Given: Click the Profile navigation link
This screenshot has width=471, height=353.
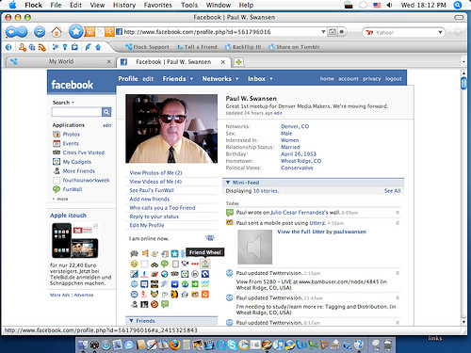Looking at the screenshot, I should 128,79.
